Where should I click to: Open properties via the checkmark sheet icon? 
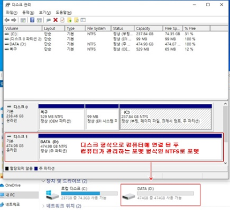(x=62, y=20)
